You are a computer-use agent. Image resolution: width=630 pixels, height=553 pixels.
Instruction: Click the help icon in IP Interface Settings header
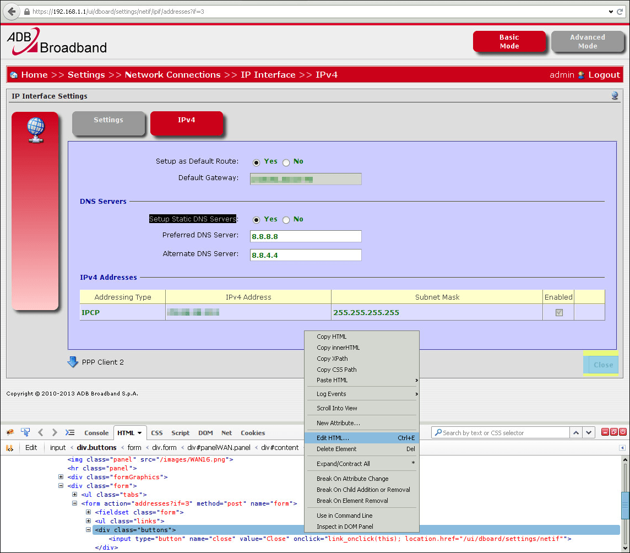click(615, 96)
